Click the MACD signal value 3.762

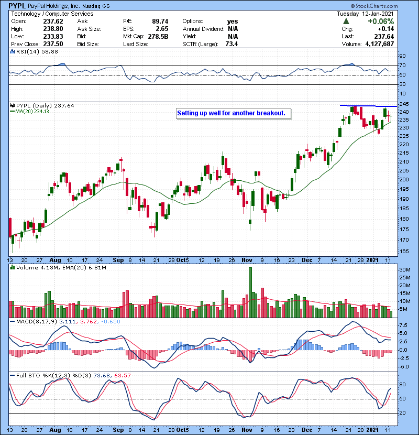pyautogui.click(x=89, y=322)
